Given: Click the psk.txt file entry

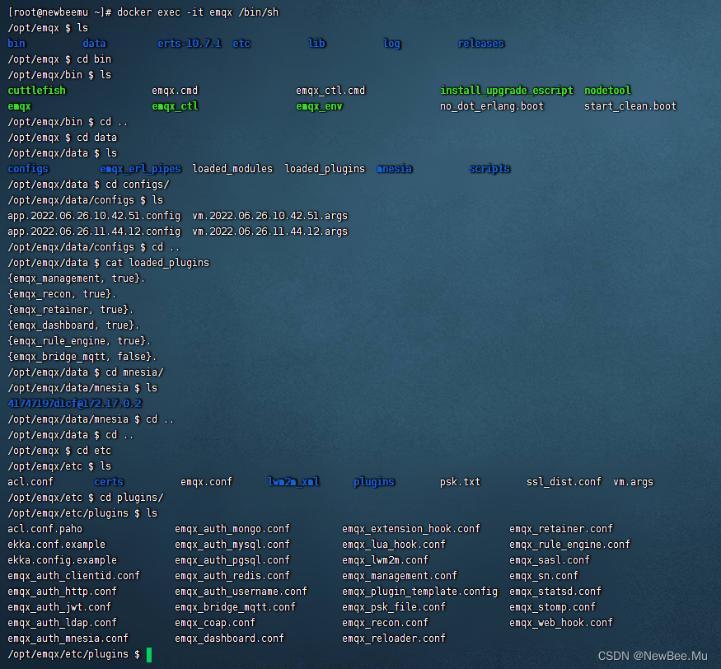Looking at the screenshot, I should 460,482.
